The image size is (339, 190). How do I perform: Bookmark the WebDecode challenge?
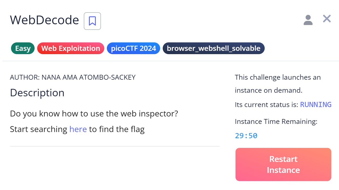pos(92,21)
